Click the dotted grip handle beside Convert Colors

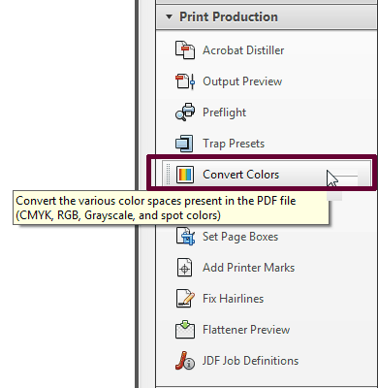coord(168,175)
